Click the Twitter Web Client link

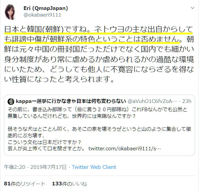click(x=94, y=167)
